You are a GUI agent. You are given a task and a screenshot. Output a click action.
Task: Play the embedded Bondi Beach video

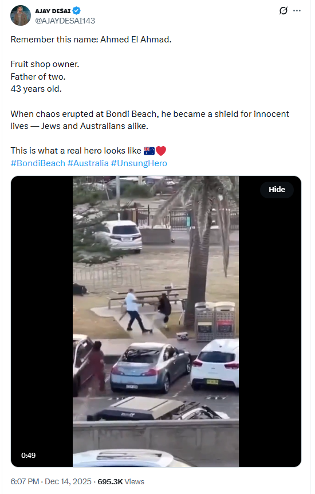click(156, 322)
